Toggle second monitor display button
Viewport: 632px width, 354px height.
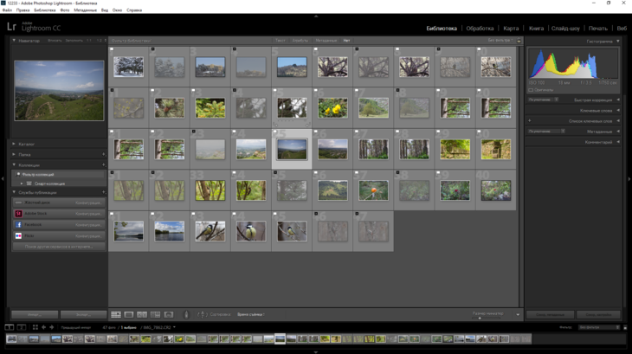click(x=22, y=327)
